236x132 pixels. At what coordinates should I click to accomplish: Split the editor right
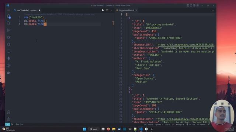tap(107, 10)
